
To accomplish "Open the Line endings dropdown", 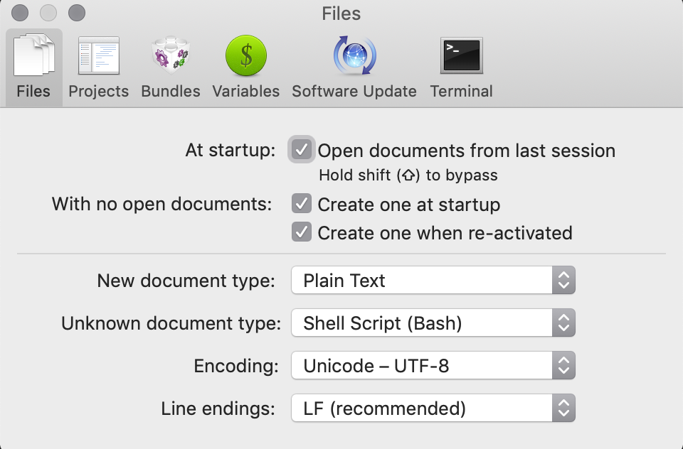I will click(x=433, y=409).
